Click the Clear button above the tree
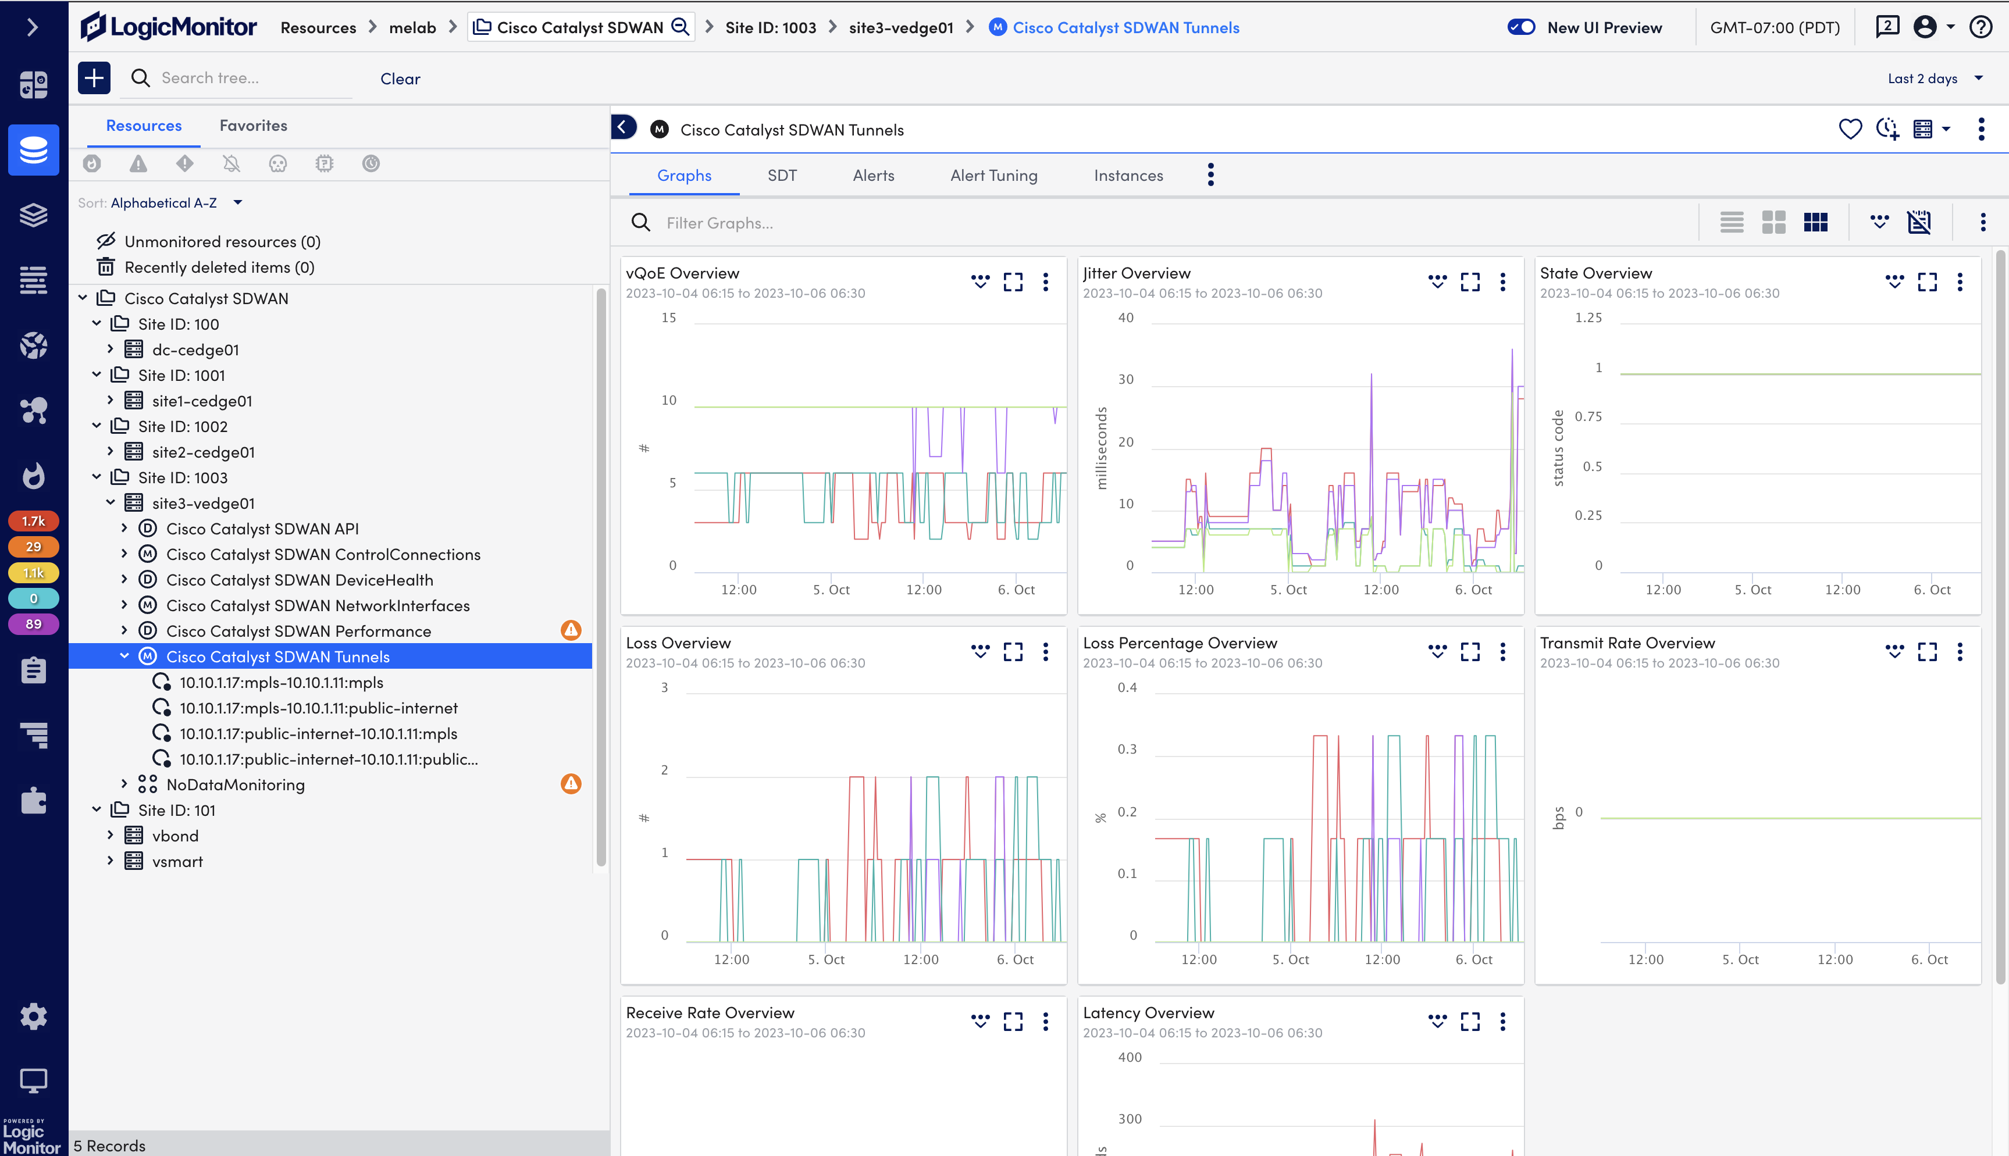2009x1156 pixels. [400, 78]
